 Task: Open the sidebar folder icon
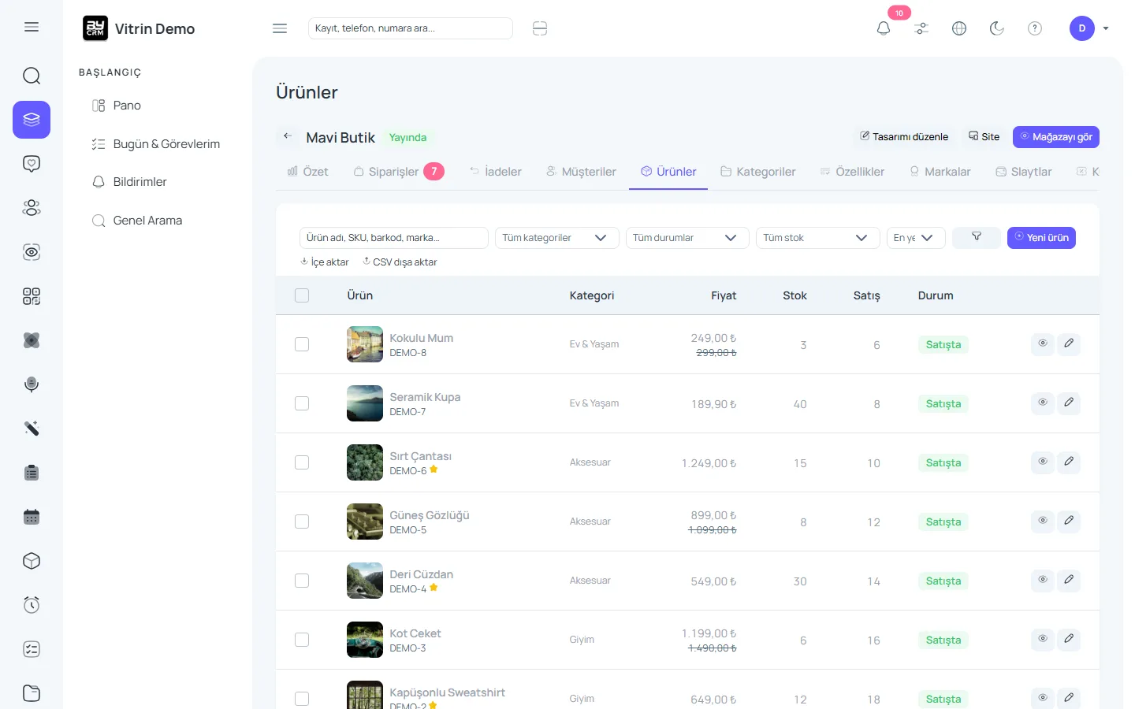point(32,693)
